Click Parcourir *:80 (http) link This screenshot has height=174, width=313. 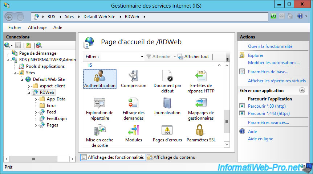[x=267, y=106]
